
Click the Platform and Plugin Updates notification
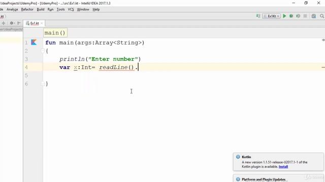[278, 179]
